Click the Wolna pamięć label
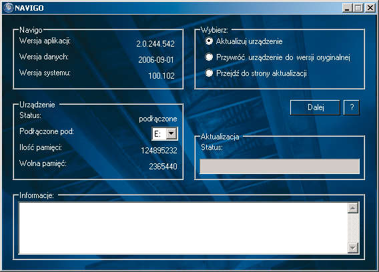379x272 pixels. tap(43, 163)
